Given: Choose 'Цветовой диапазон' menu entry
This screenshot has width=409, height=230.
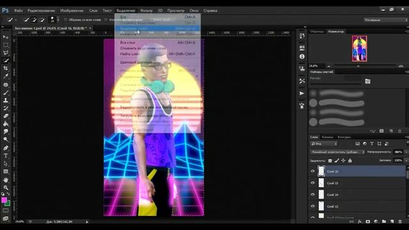Looking at the screenshot, I should point(158,63).
